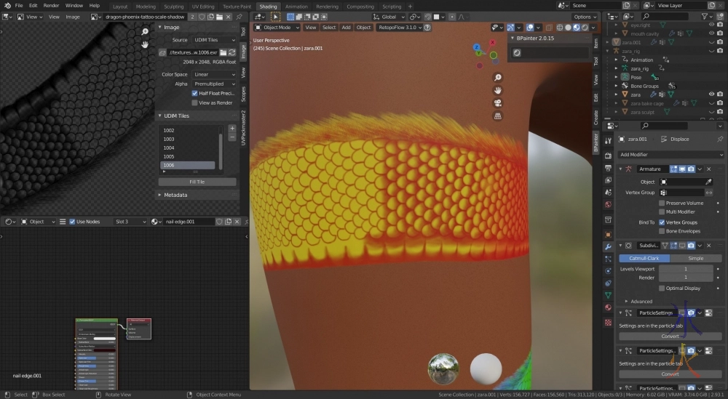Add a UDIM tile with plus icon

(232, 129)
